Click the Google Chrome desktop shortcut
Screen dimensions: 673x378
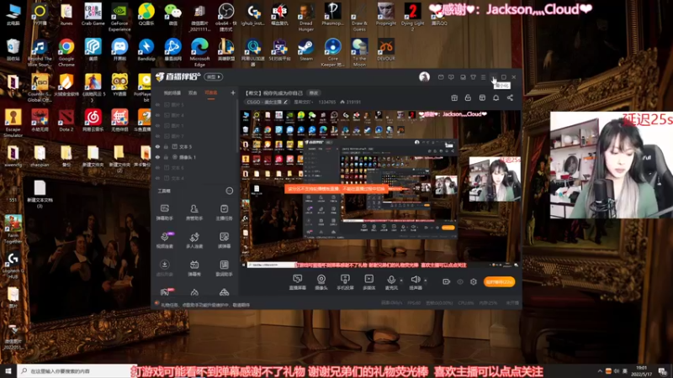[x=66, y=52]
